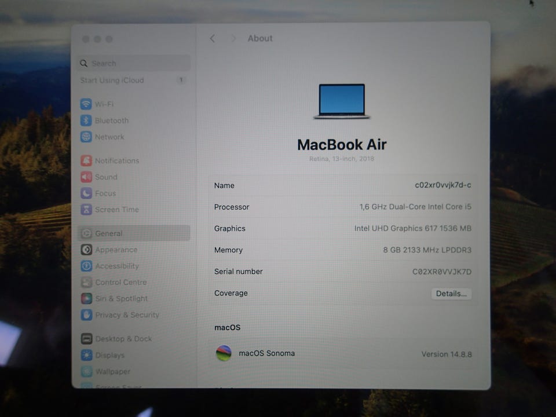The width and height of the screenshot is (556, 417).
Task: Click the 'MacBook Air' heading
Action: [342, 144]
